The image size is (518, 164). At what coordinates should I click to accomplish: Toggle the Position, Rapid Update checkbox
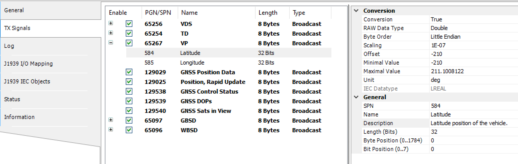pyautogui.click(x=129, y=82)
